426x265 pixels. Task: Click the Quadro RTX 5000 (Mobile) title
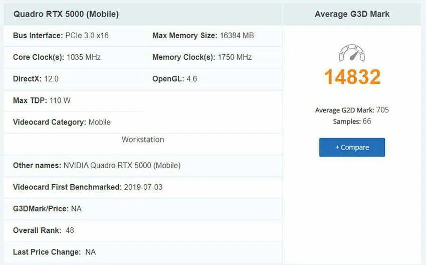pyautogui.click(x=66, y=14)
